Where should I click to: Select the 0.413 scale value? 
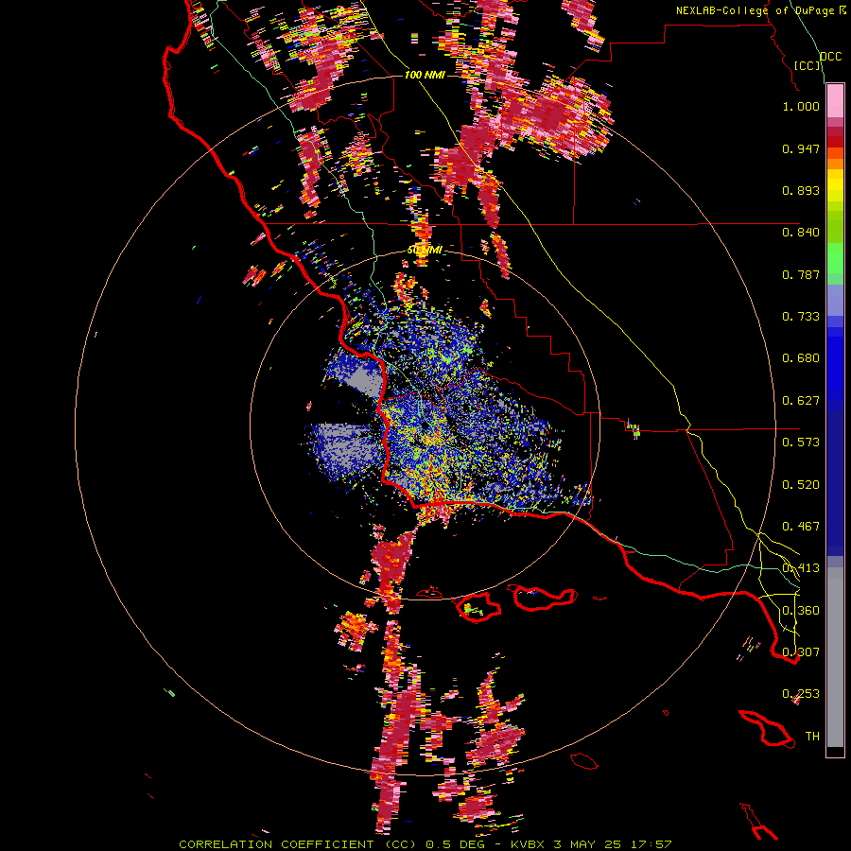(x=801, y=568)
